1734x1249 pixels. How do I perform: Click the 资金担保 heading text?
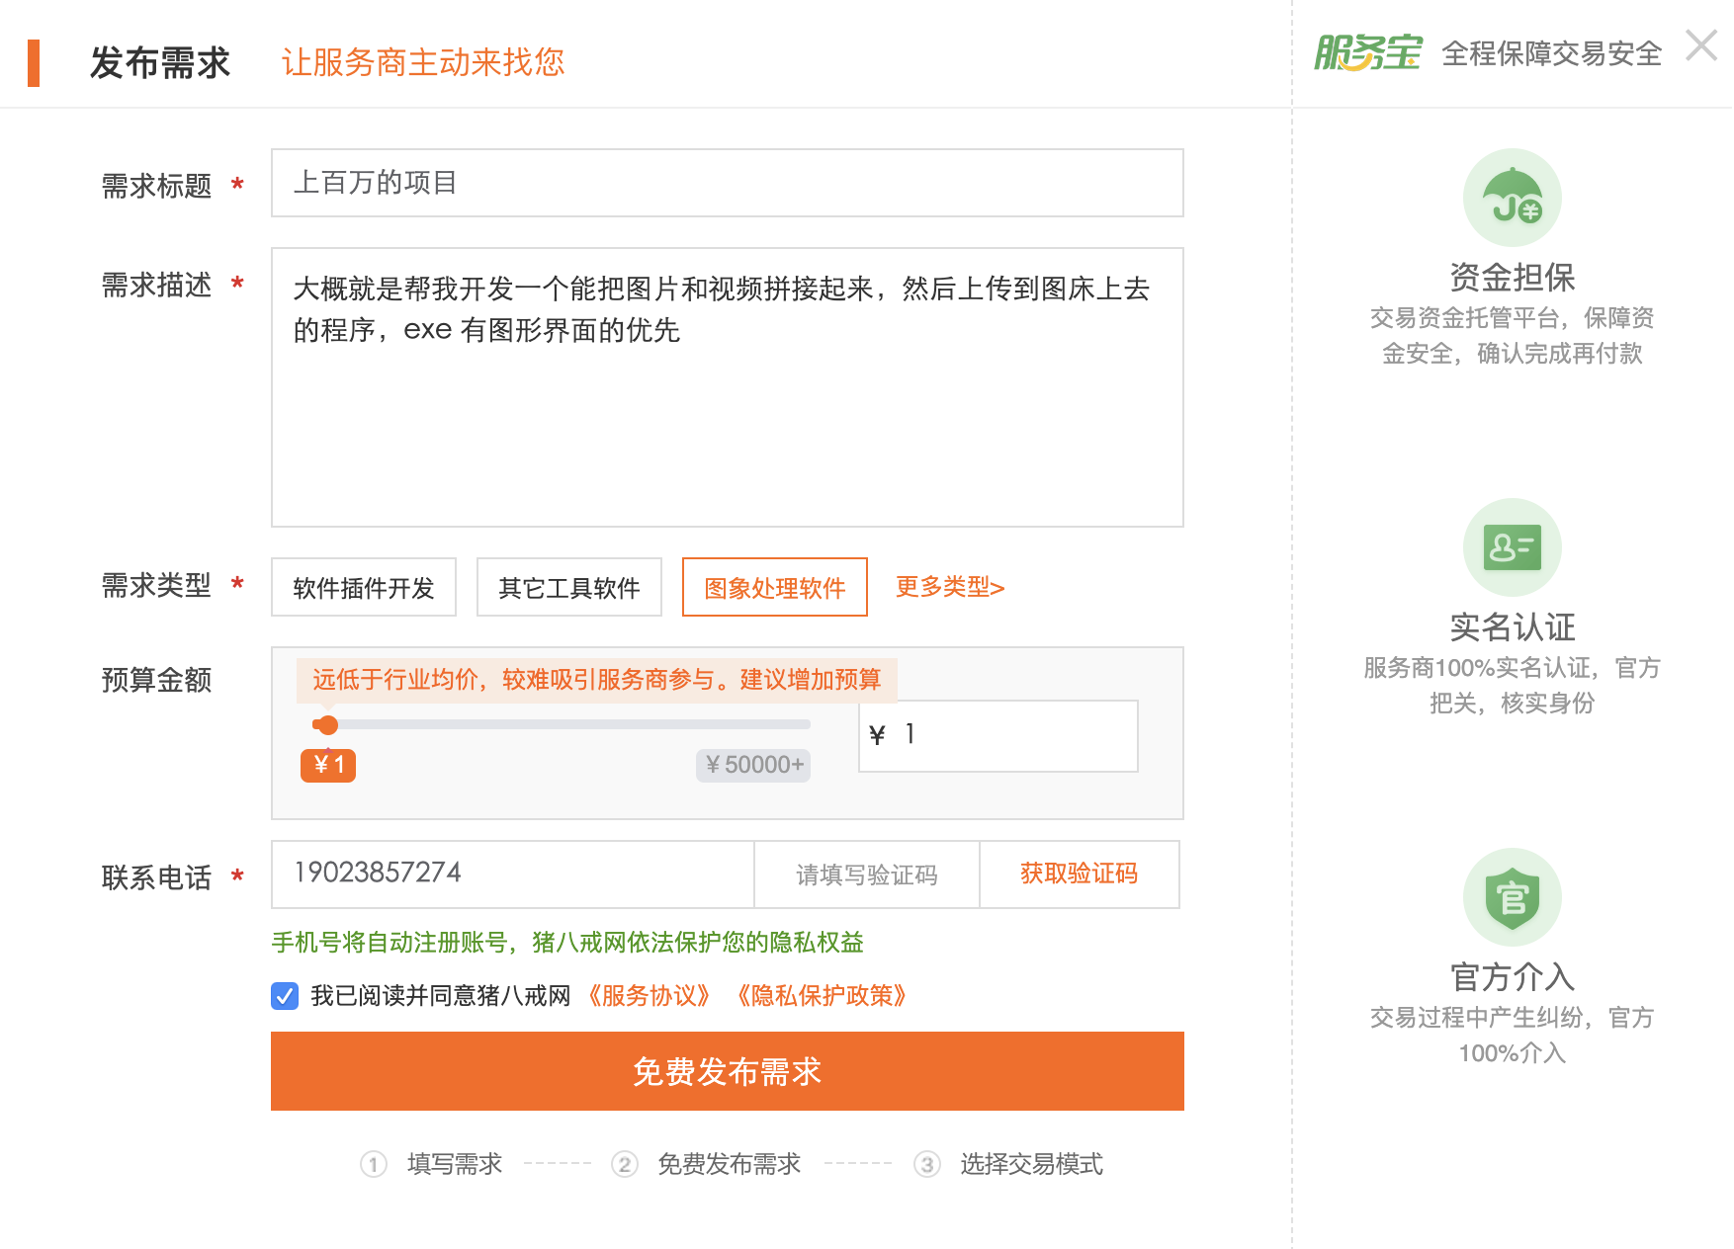(1512, 278)
